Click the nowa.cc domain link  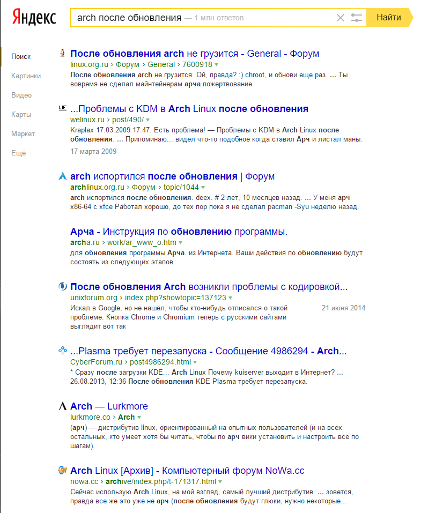84,481
